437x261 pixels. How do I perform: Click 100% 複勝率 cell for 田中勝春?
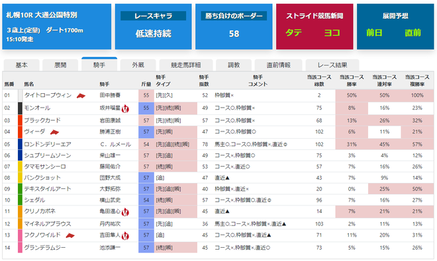417,95
